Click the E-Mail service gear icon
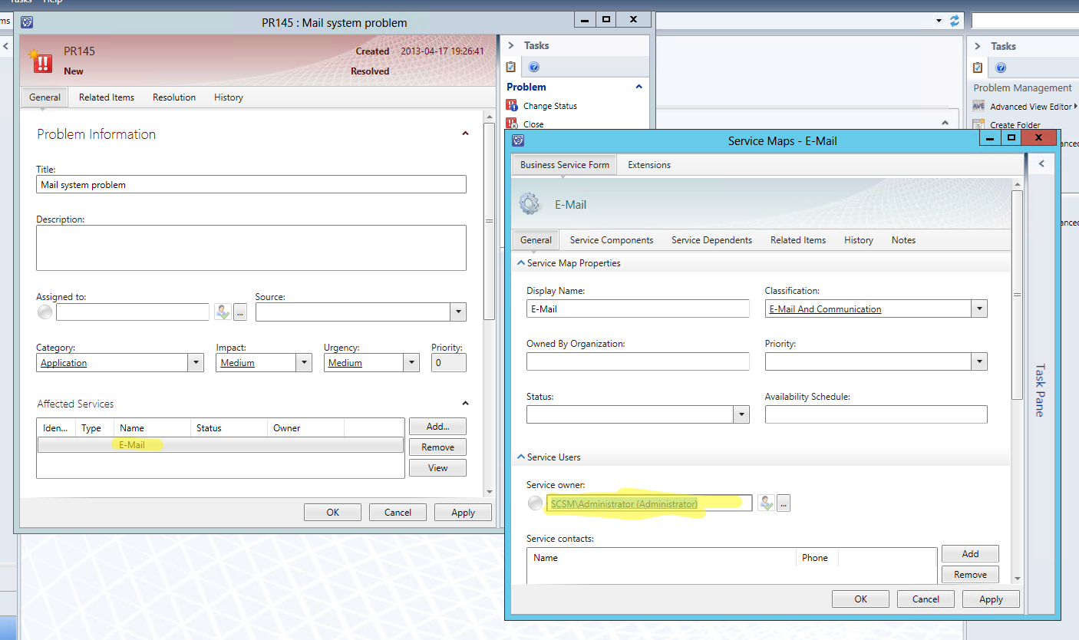 pos(530,204)
